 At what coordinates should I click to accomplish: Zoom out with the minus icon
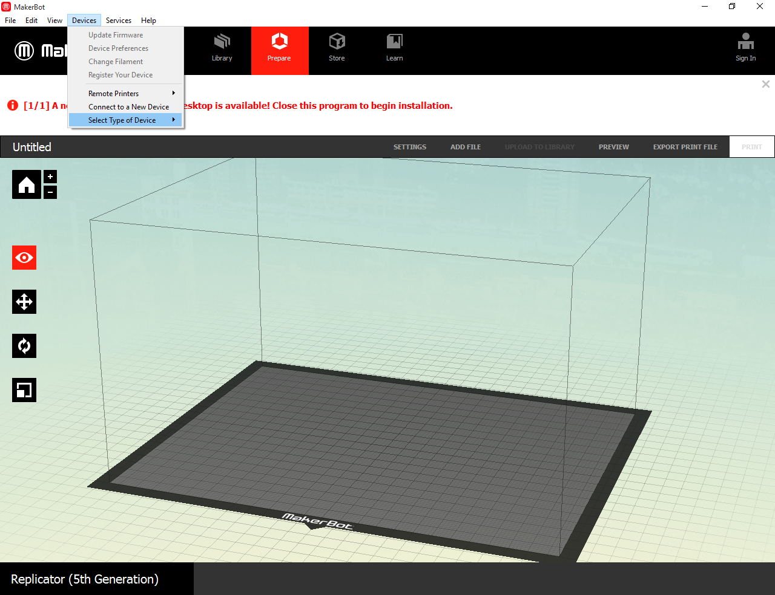point(50,192)
